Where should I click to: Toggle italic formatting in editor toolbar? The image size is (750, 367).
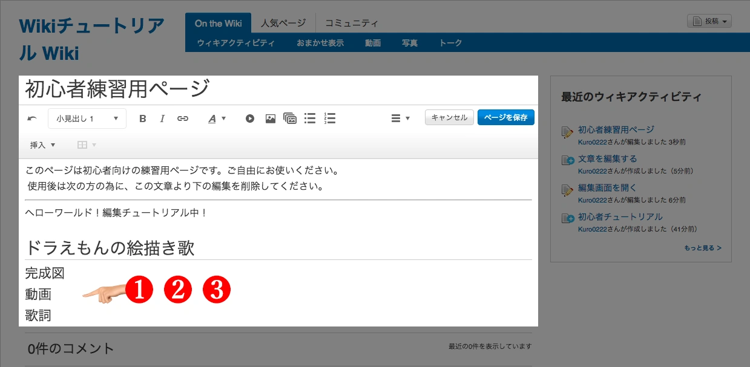[x=162, y=119]
